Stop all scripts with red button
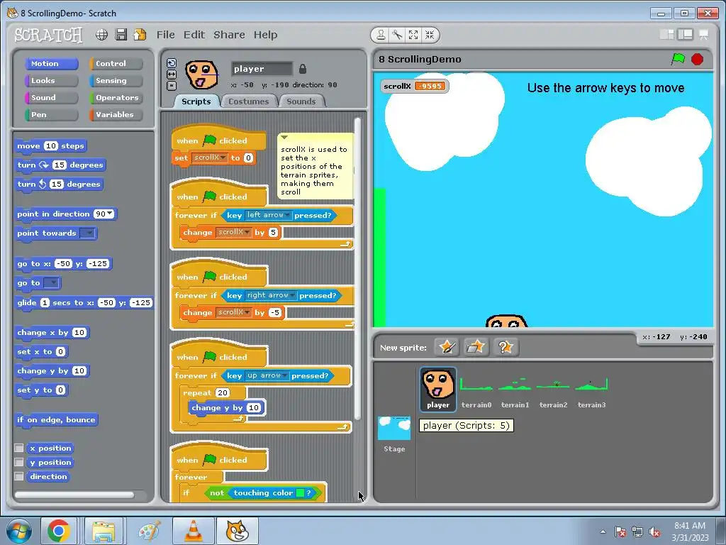The height and width of the screenshot is (545, 726). (698, 60)
